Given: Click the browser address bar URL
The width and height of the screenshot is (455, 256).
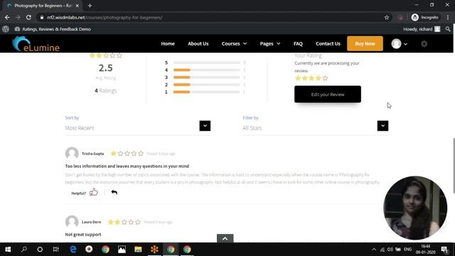Looking at the screenshot, I should coord(105,17).
